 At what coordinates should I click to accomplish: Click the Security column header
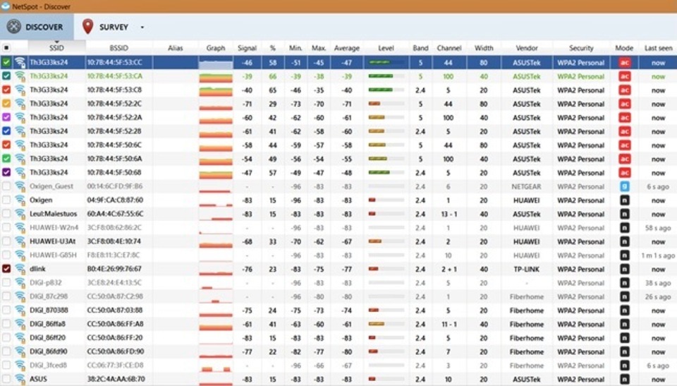pyautogui.click(x=581, y=48)
